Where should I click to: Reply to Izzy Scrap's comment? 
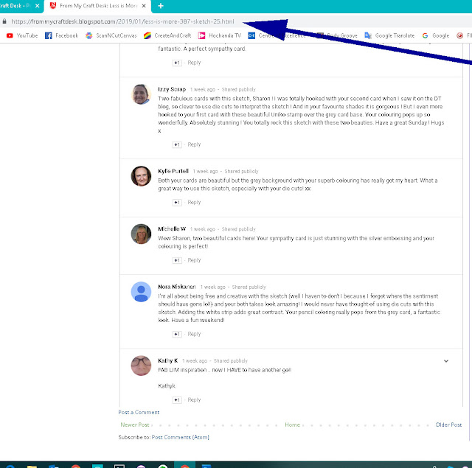(x=194, y=144)
